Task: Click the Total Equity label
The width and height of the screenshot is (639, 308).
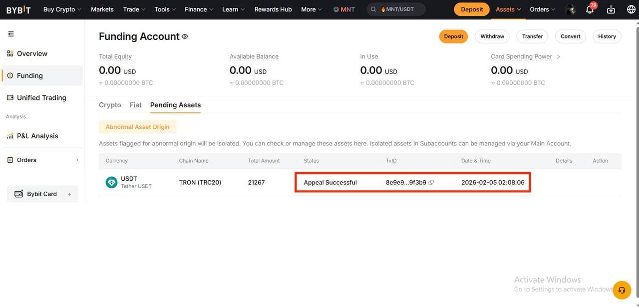Action: [115, 56]
